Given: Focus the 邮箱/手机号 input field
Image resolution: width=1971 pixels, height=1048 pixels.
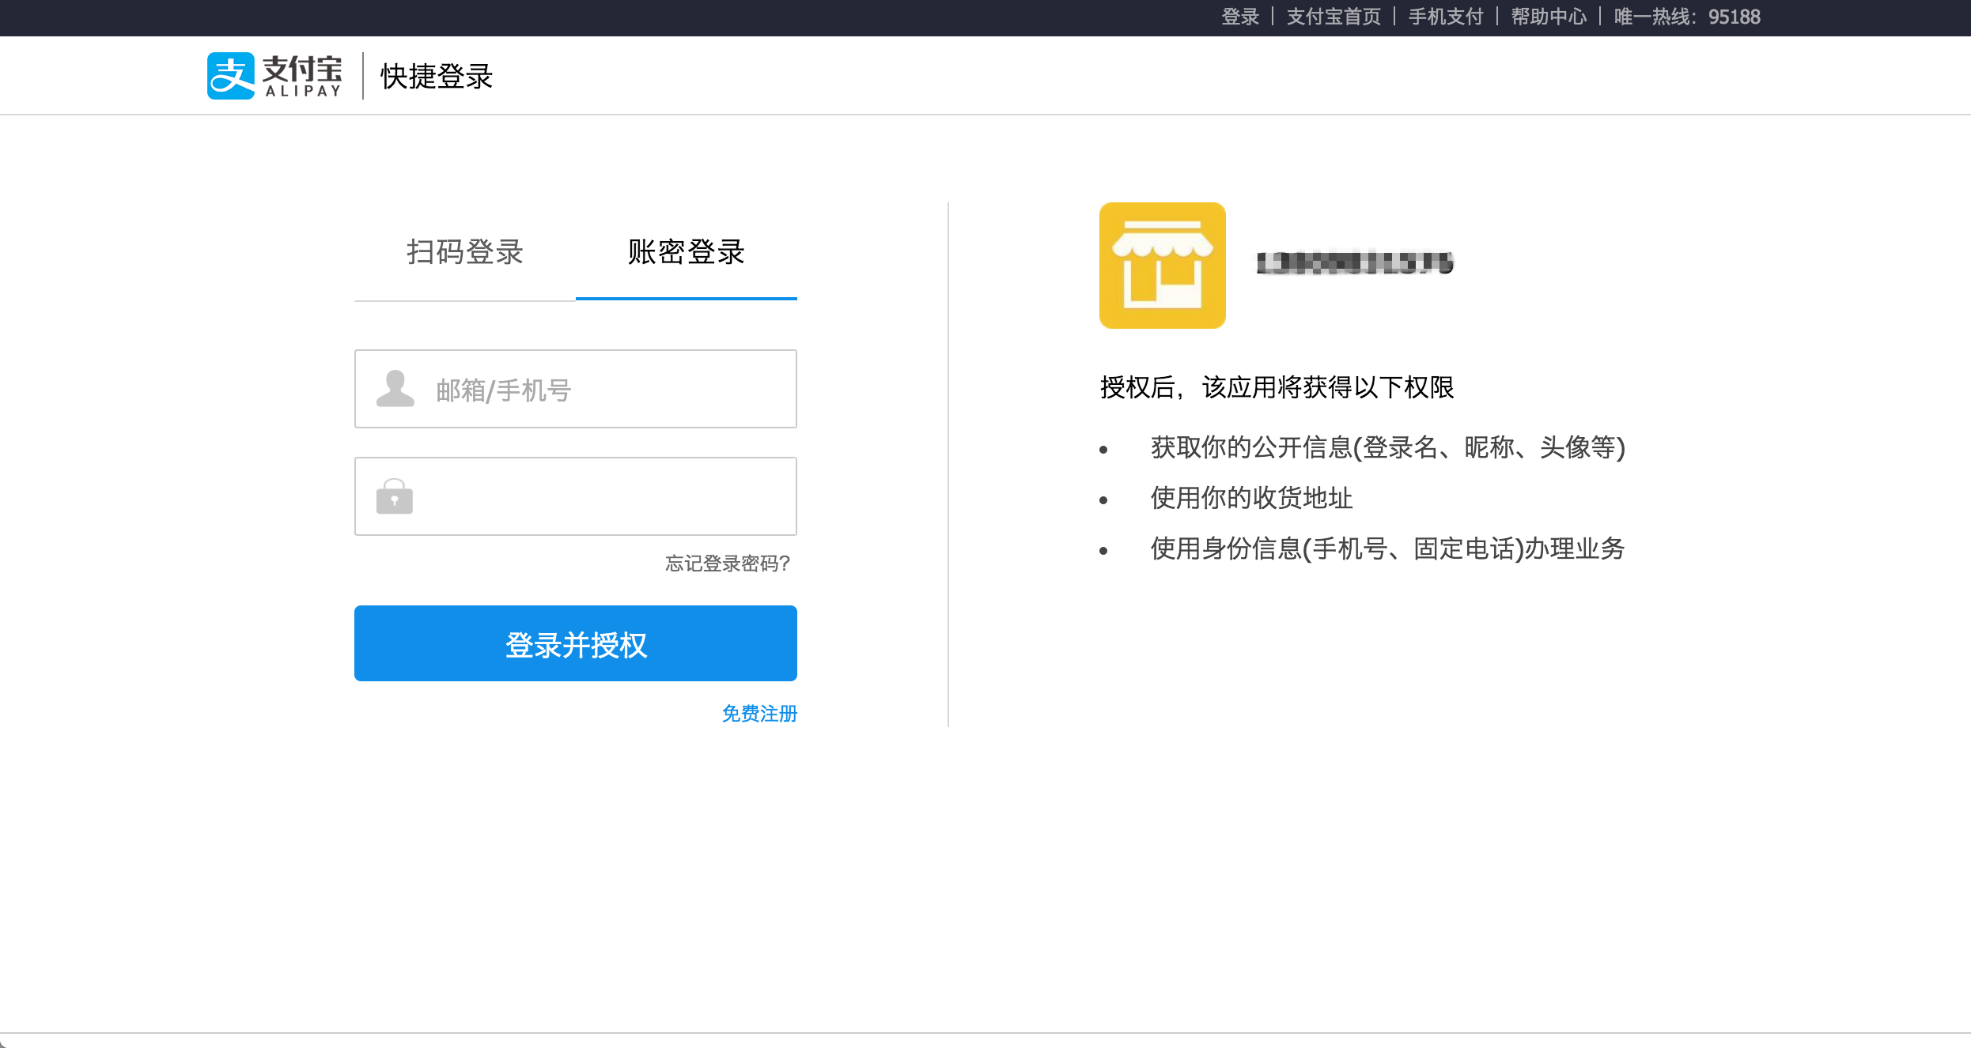Looking at the screenshot, I should [x=601, y=390].
